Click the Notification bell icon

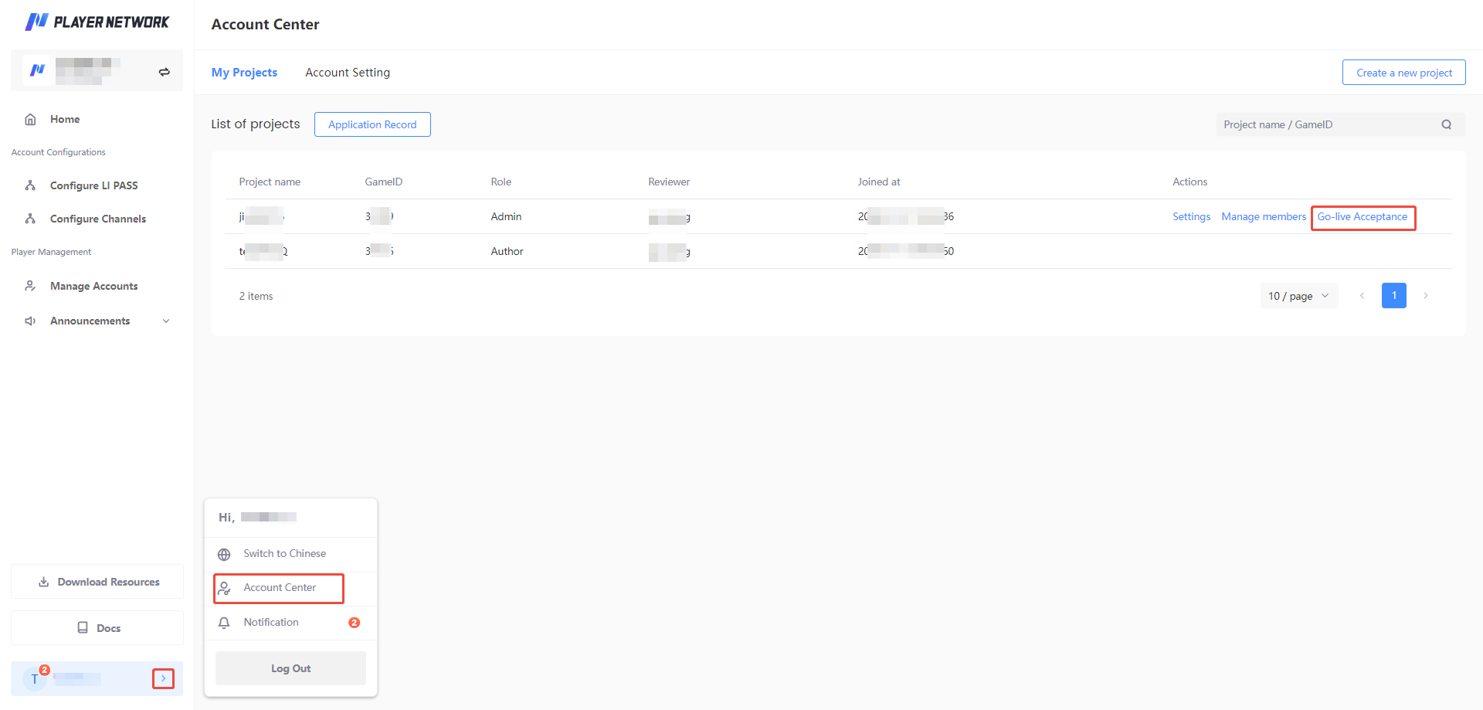click(x=224, y=623)
